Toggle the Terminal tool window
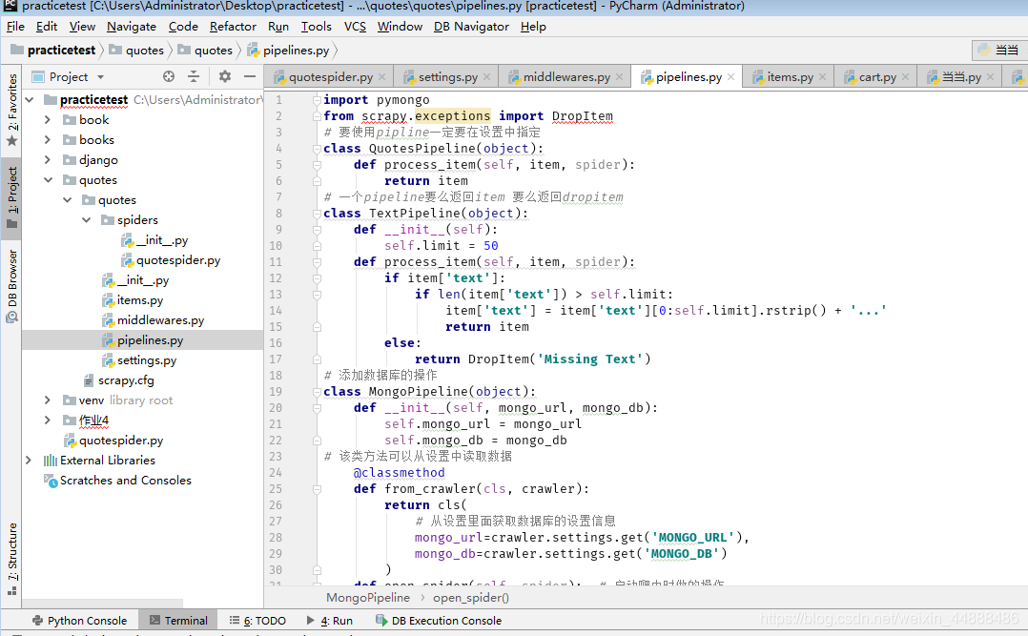This screenshot has height=636, width=1028. coord(178,620)
